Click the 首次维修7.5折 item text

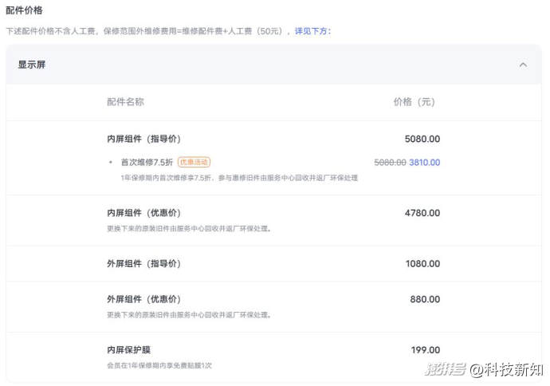(x=147, y=162)
